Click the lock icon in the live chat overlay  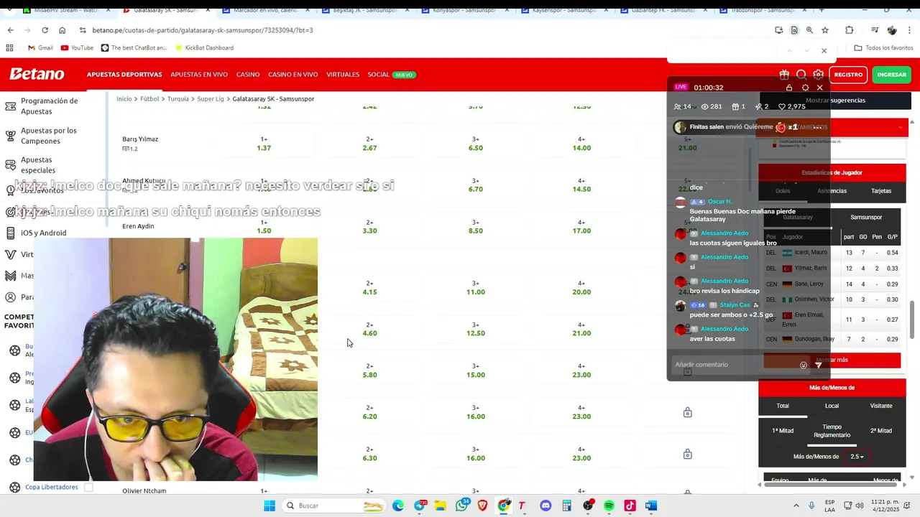click(x=789, y=88)
